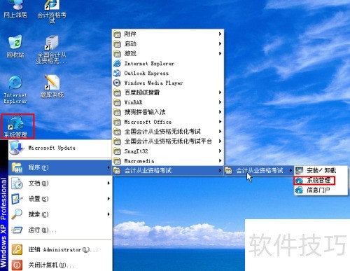Expand the 搜索 submenu arrow
350x271 pixels.
tap(108, 214)
